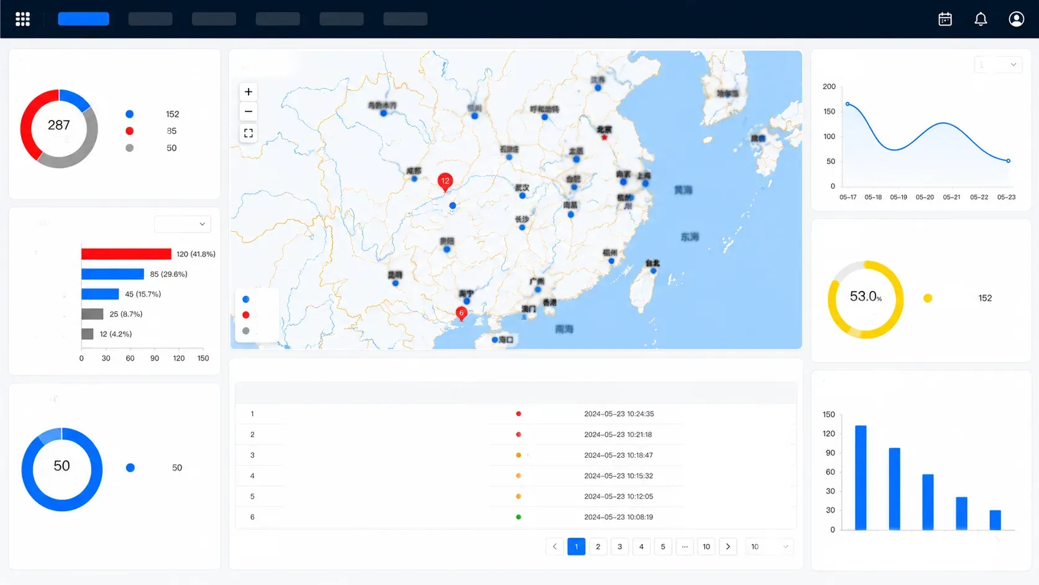Jump to last pagination button after the ellipsis
This screenshot has width=1039, height=585.
click(x=707, y=547)
